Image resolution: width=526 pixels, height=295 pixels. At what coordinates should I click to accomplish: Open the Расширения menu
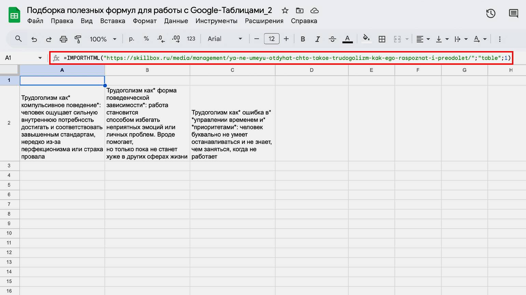pos(264,21)
